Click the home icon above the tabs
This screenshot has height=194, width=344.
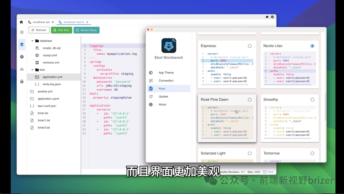coord(21,22)
